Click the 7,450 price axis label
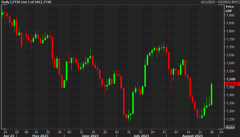This screenshot has width=240, height=137. (230, 87)
